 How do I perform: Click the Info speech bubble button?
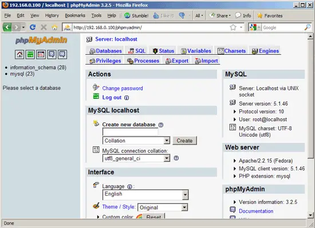(243, 15)
